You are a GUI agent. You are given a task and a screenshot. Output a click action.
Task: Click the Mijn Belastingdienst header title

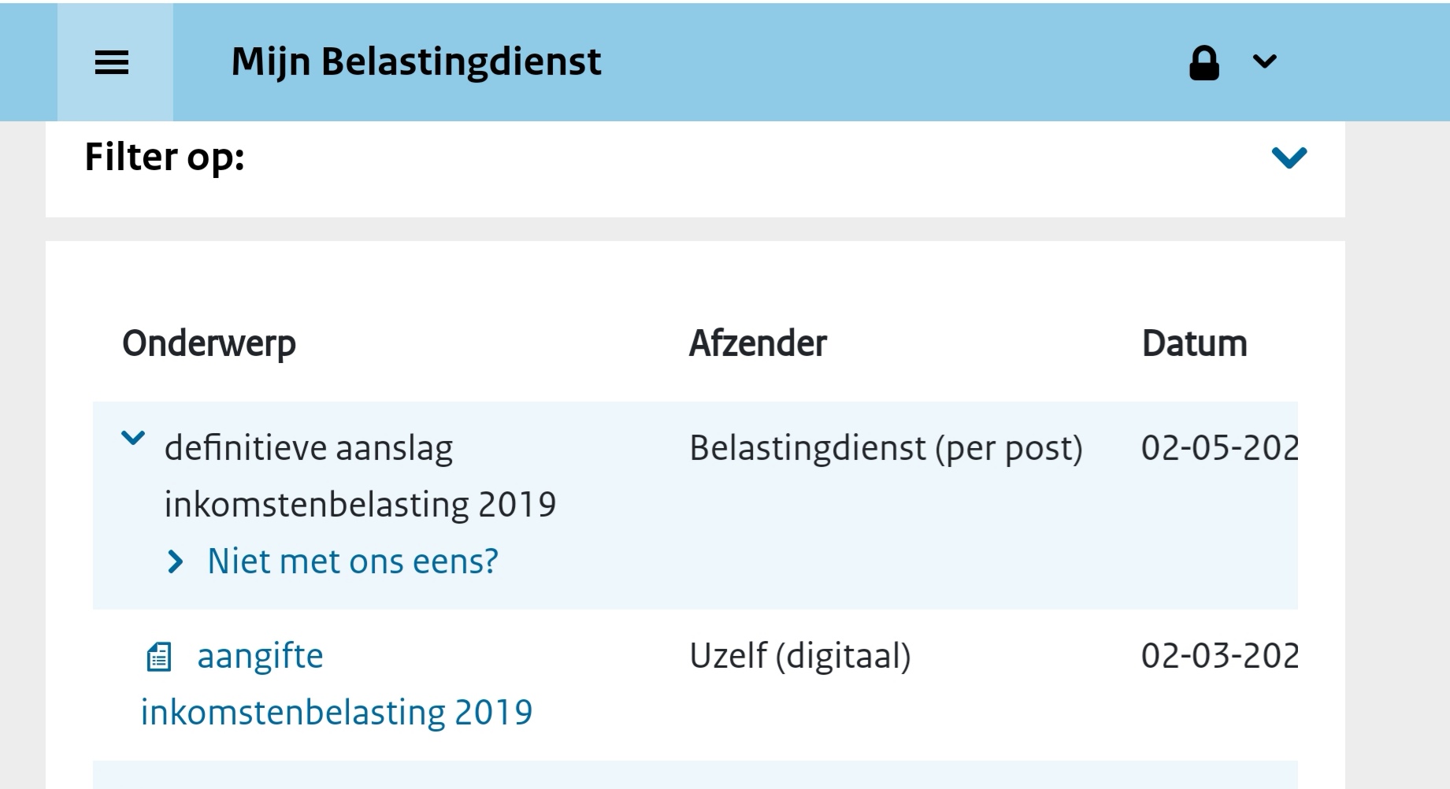click(x=416, y=62)
